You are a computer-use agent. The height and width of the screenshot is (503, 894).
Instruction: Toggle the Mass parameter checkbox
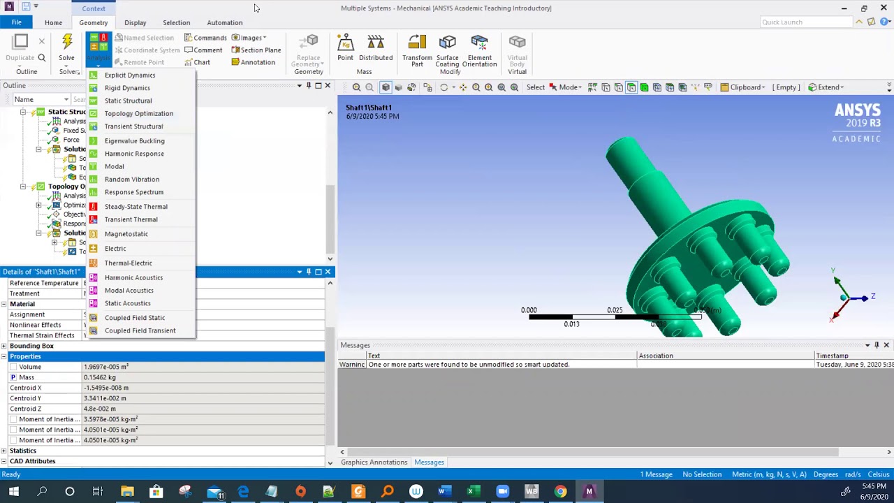pyautogui.click(x=13, y=377)
